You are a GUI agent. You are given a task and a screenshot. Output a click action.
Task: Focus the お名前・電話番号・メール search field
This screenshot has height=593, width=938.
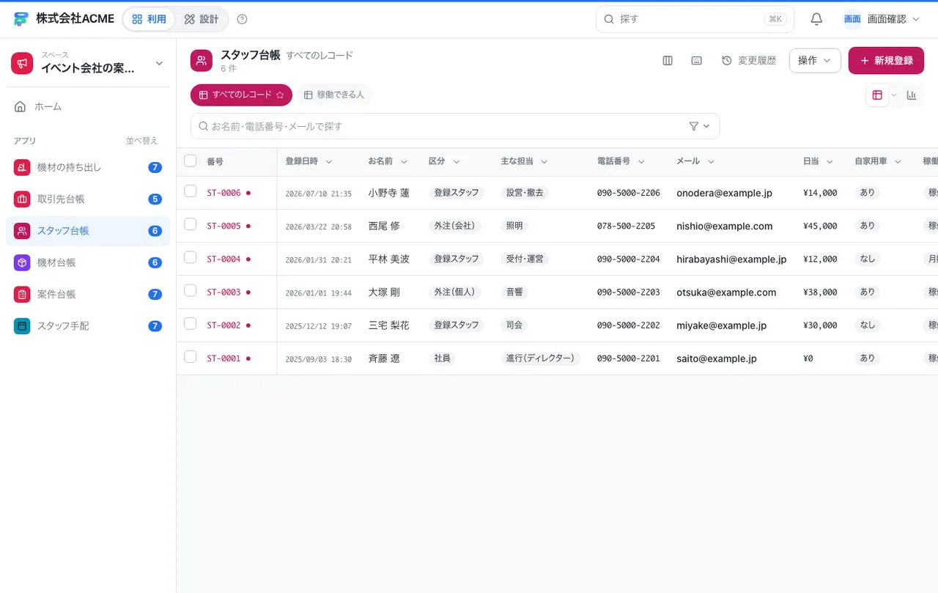pos(454,126)
